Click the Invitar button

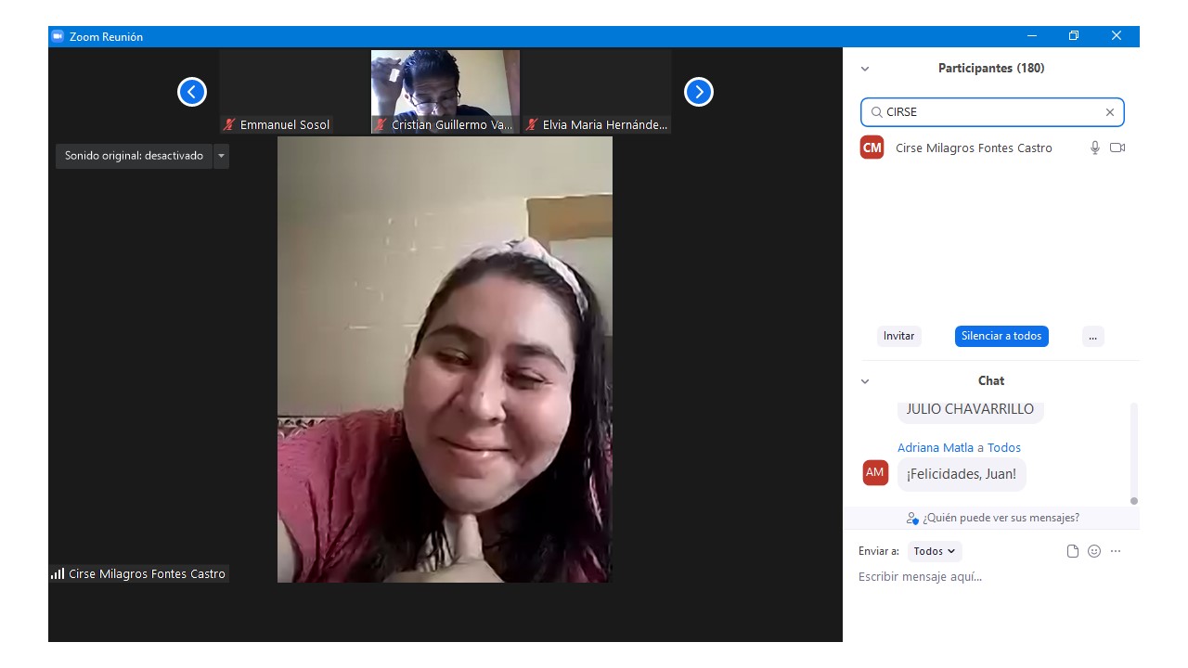pos(898,336)
